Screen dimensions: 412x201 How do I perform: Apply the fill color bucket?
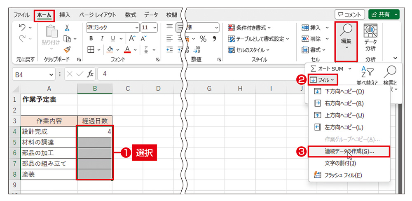pos(111,49)
